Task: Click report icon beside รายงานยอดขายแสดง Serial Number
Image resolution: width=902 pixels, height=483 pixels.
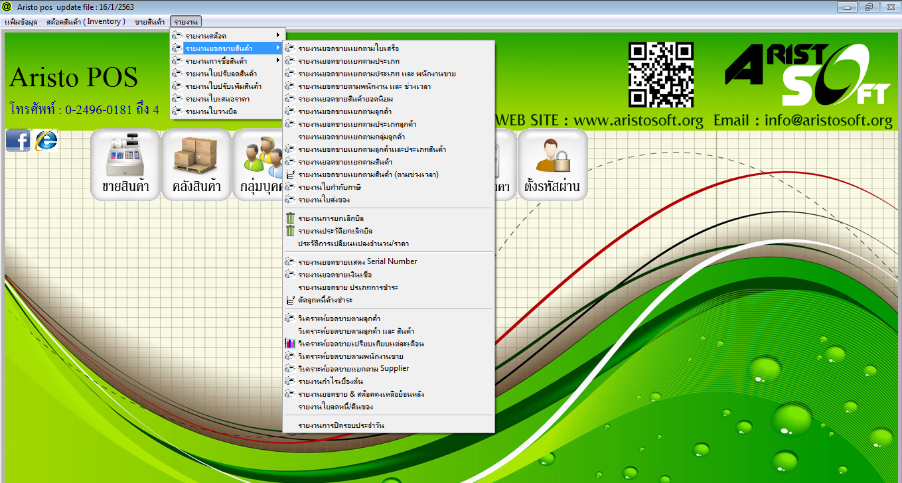Action: click(290, 261)
